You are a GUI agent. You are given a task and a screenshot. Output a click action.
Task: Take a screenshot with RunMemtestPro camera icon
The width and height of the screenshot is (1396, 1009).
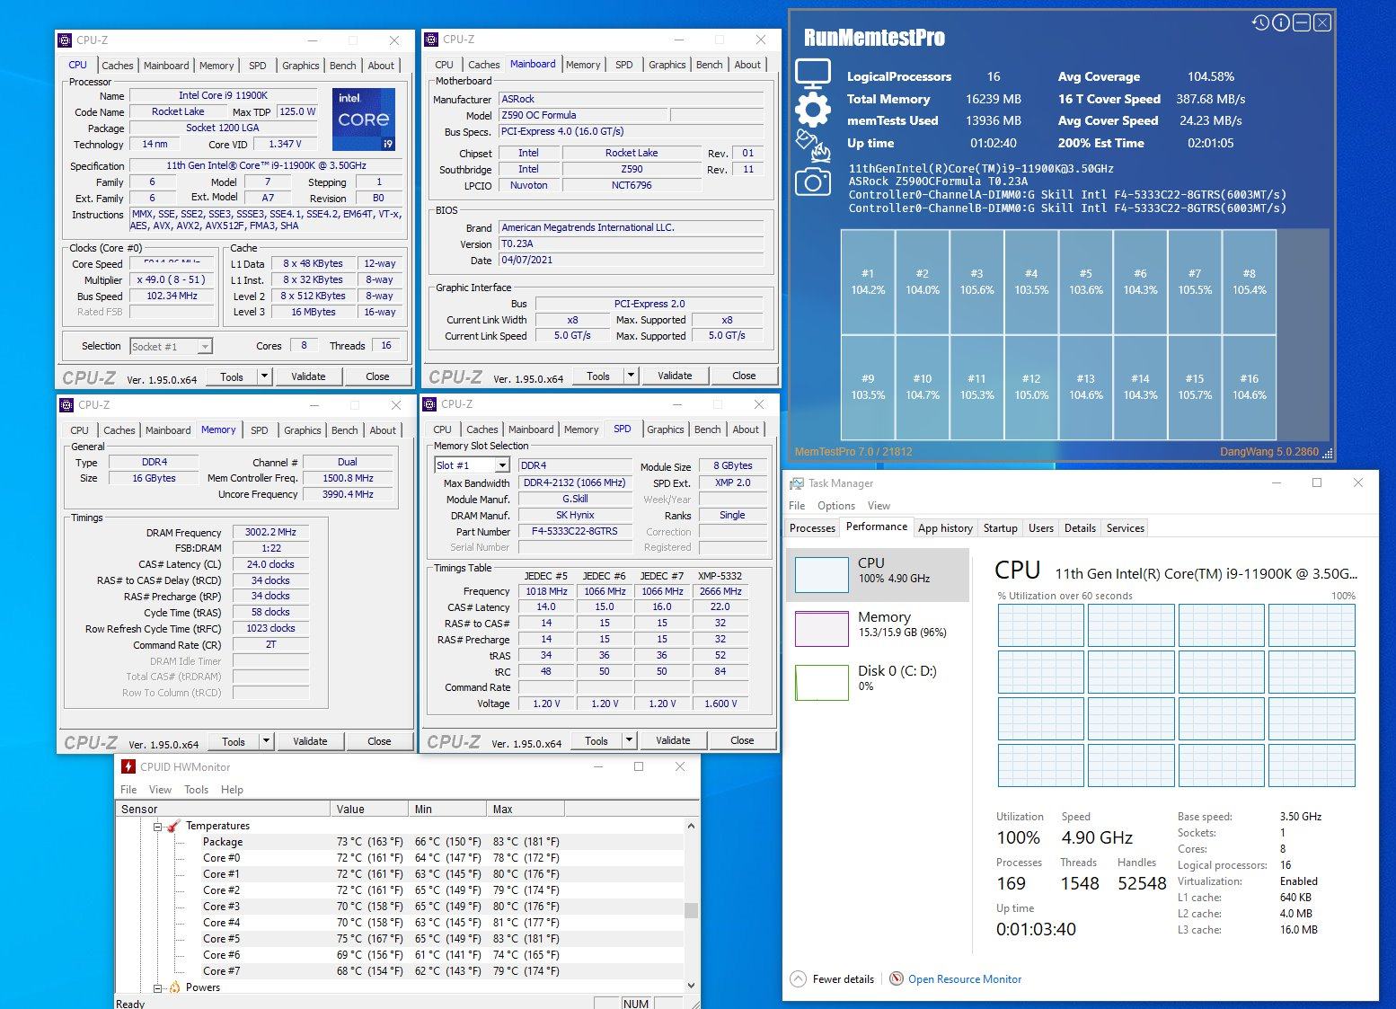tap(812, 181)
